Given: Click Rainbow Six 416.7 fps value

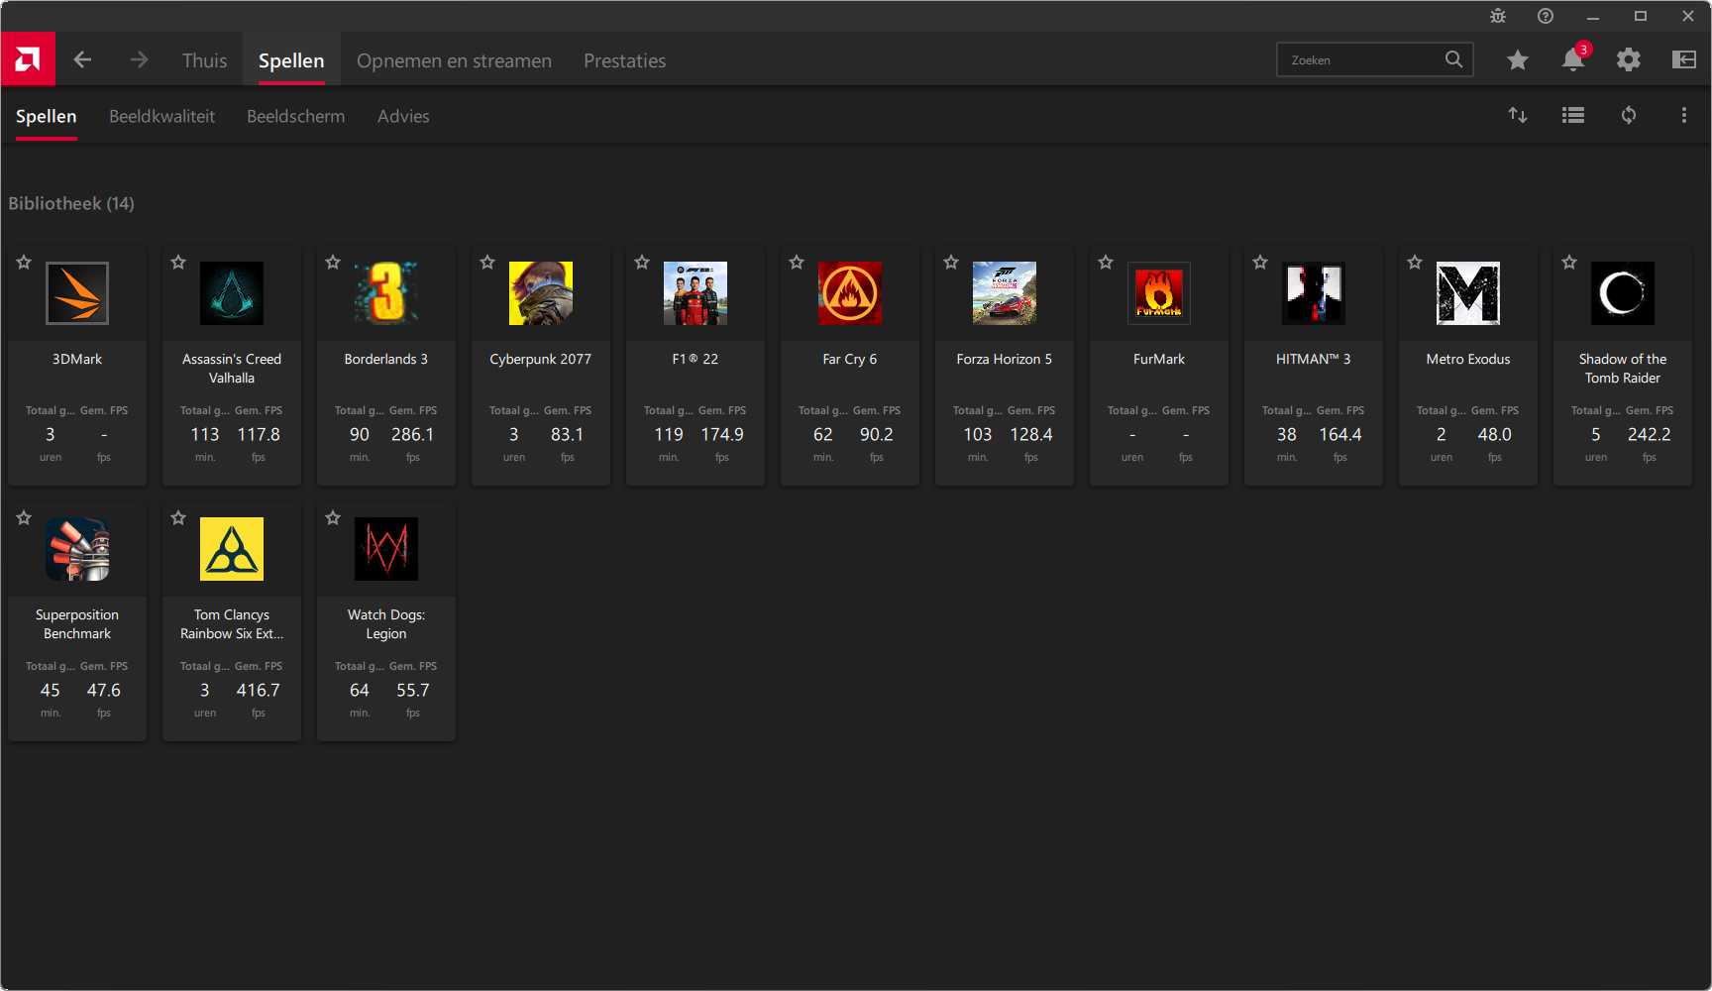Looking at the screenshot, I should pyautogui.click(x=258, y=690).
